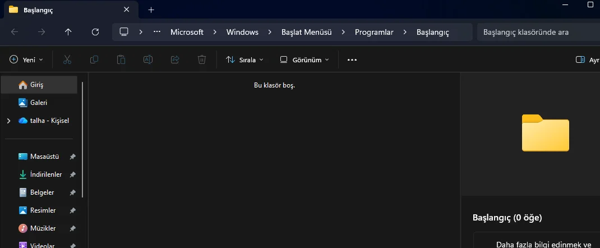Open Masaüstü in quick access
Screen dimensions: 600x248
click(x=39, y=157)
